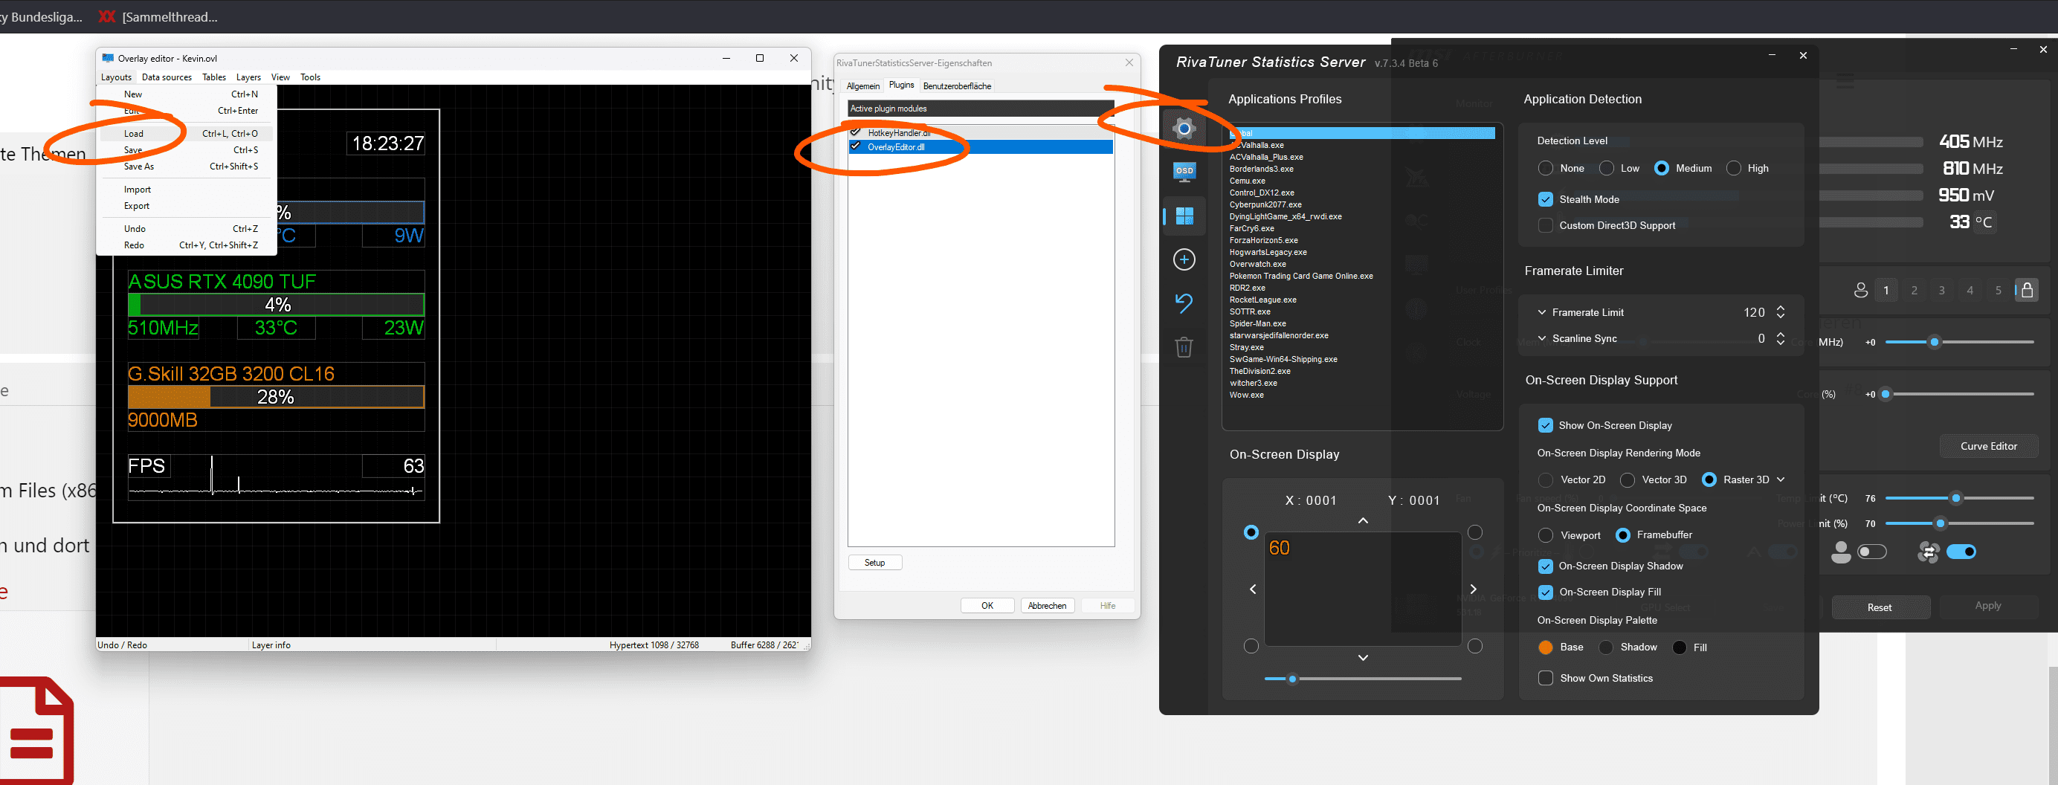Click the delete profile trash icon

click(x=1184, y=346)
